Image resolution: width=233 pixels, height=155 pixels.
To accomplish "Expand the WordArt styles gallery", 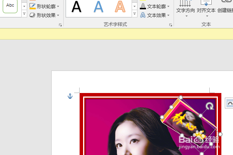I will [x=134, y=14].
